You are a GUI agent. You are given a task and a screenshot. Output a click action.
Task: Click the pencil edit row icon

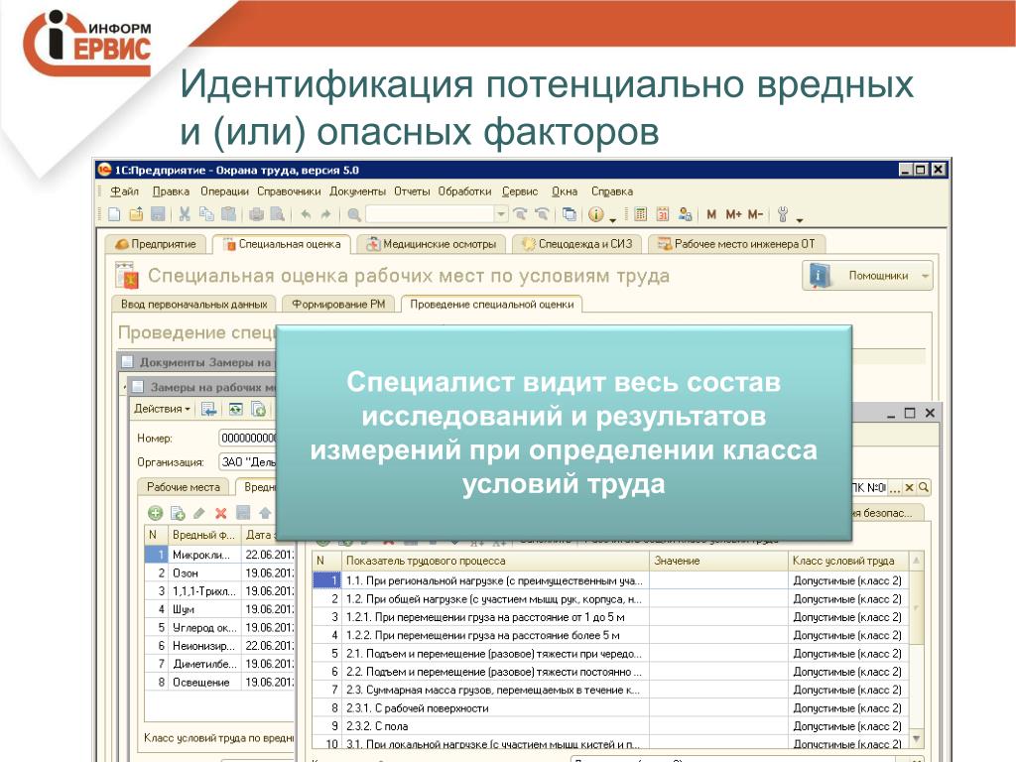[x=198, y=513]
